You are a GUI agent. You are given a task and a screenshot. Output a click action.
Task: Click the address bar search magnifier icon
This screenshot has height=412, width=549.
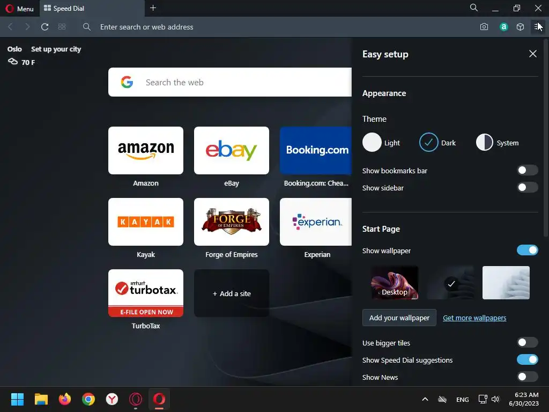click(x=87, y=27)
